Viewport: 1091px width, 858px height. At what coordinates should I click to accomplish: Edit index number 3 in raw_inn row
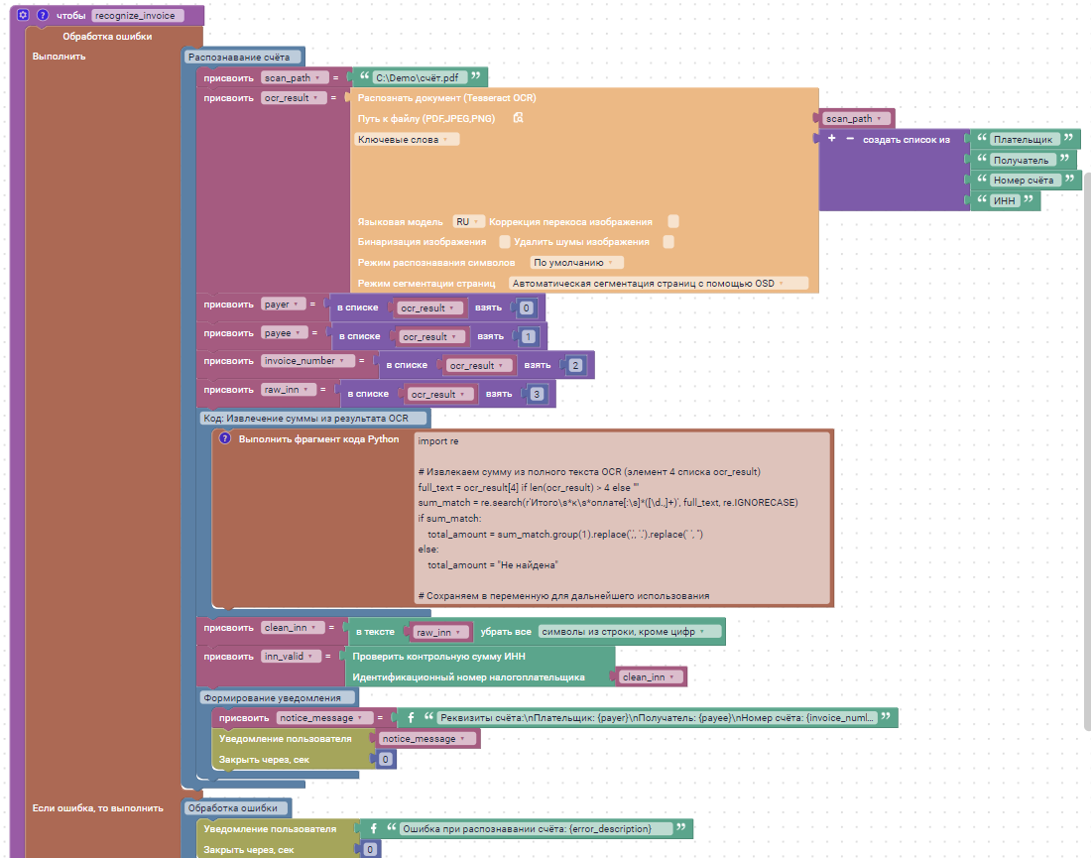[537, 394]
